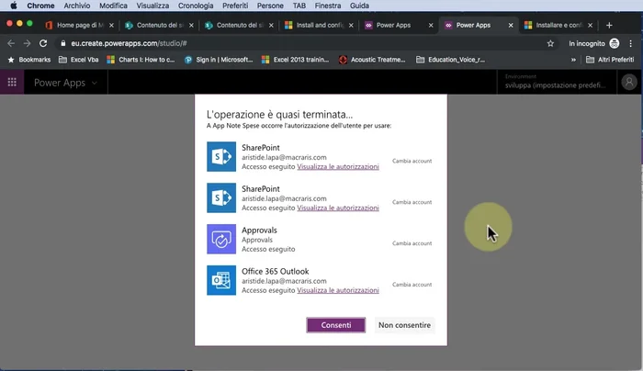Click the Approvals connector icon
The width and height of the screenshot is (643, 371).
(x=221, y=239)
